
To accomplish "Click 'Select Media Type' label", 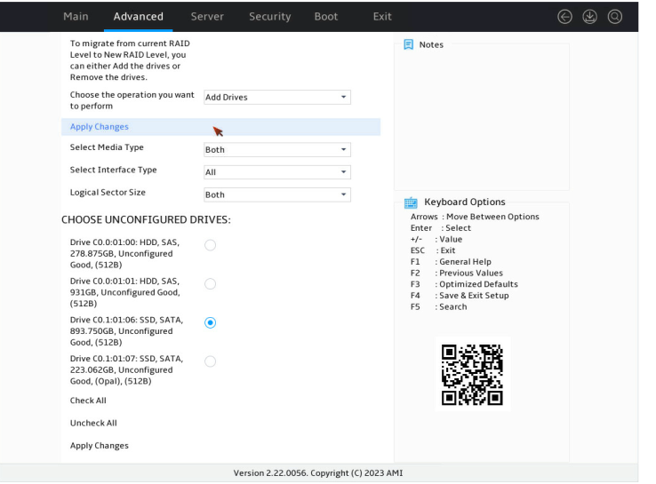I will (107, 147).
